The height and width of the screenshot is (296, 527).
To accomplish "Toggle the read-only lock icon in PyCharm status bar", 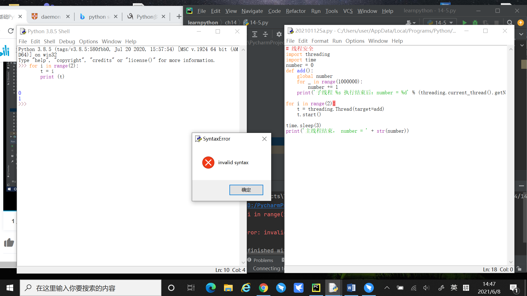I will 519,269.
